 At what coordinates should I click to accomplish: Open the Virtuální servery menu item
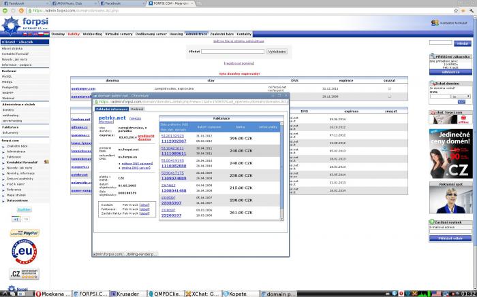tap(119, 34)
